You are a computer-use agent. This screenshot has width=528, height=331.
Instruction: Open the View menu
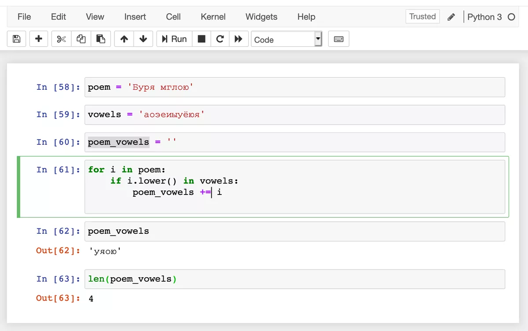95,17
